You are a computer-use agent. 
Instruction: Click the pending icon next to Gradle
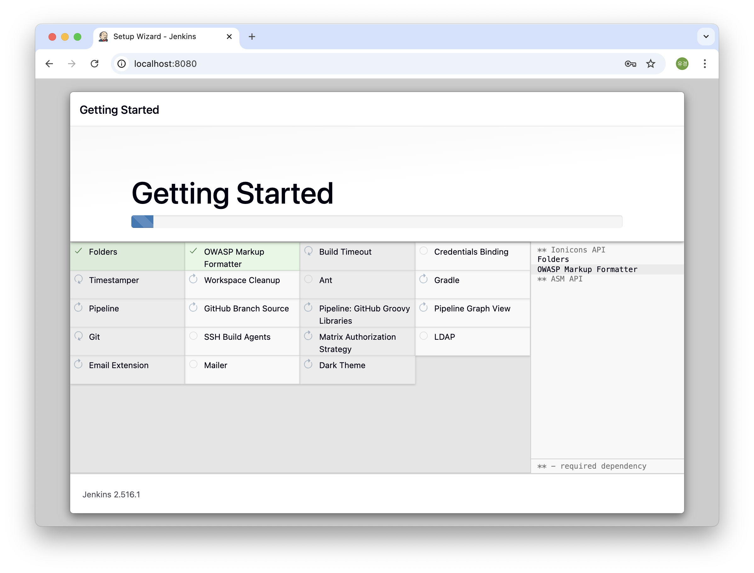click(x=423, y=279)
